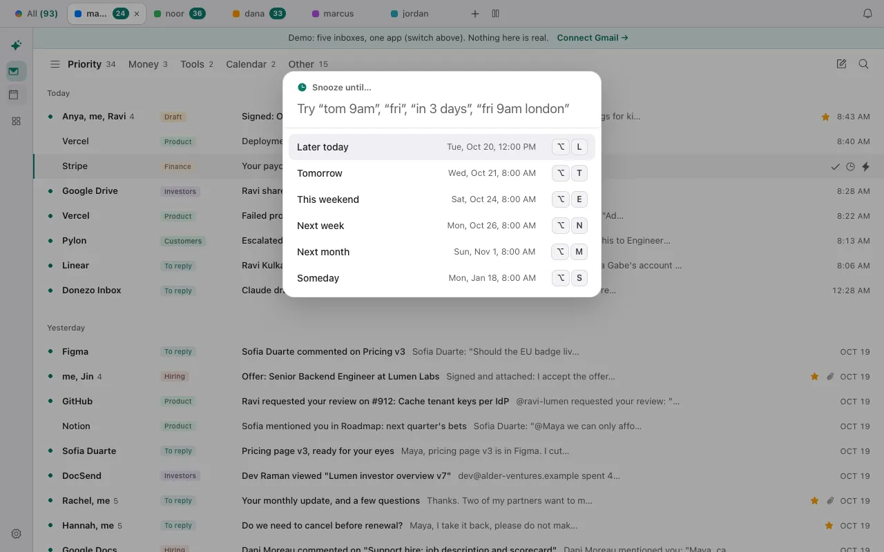Toggle split view icon beside plus

(495, 14)
